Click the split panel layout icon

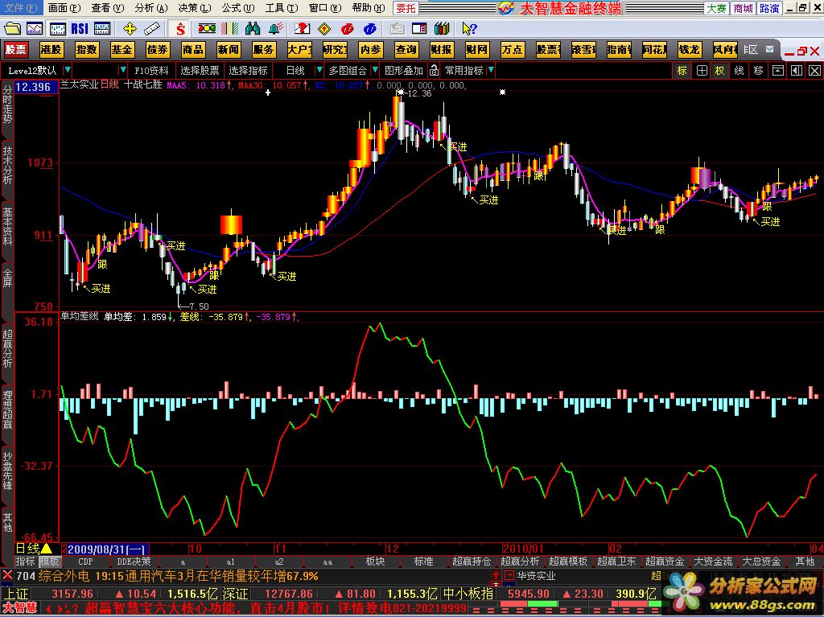[797, 71]
